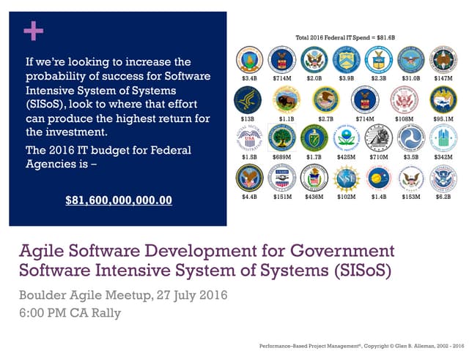Click the 'Total 2016 Federal IT Spend = $81.6B' heading
469x351 pixels.
pos(345,37)
